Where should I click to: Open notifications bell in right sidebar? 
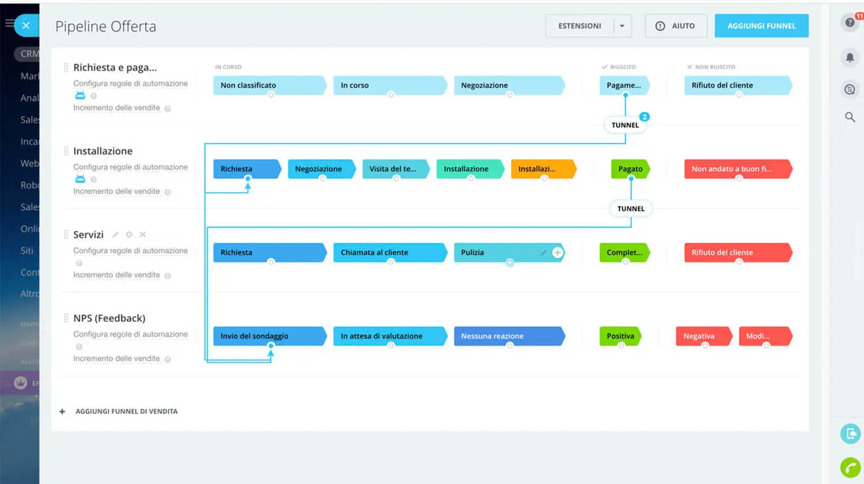pyautogui.click(x=850, y=57)
